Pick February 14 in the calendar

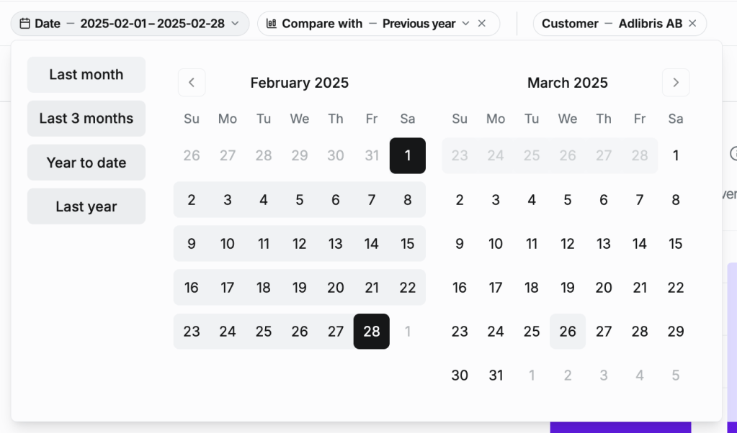(x=372, y=244)
